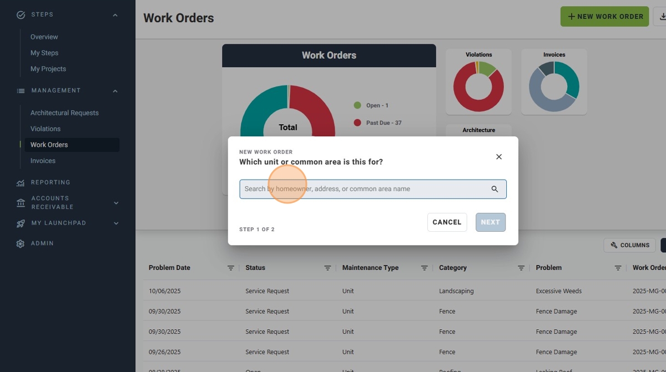Close the New Work Order dialog
The height and width of the screenshot is (372, 666).
point(499,157)
